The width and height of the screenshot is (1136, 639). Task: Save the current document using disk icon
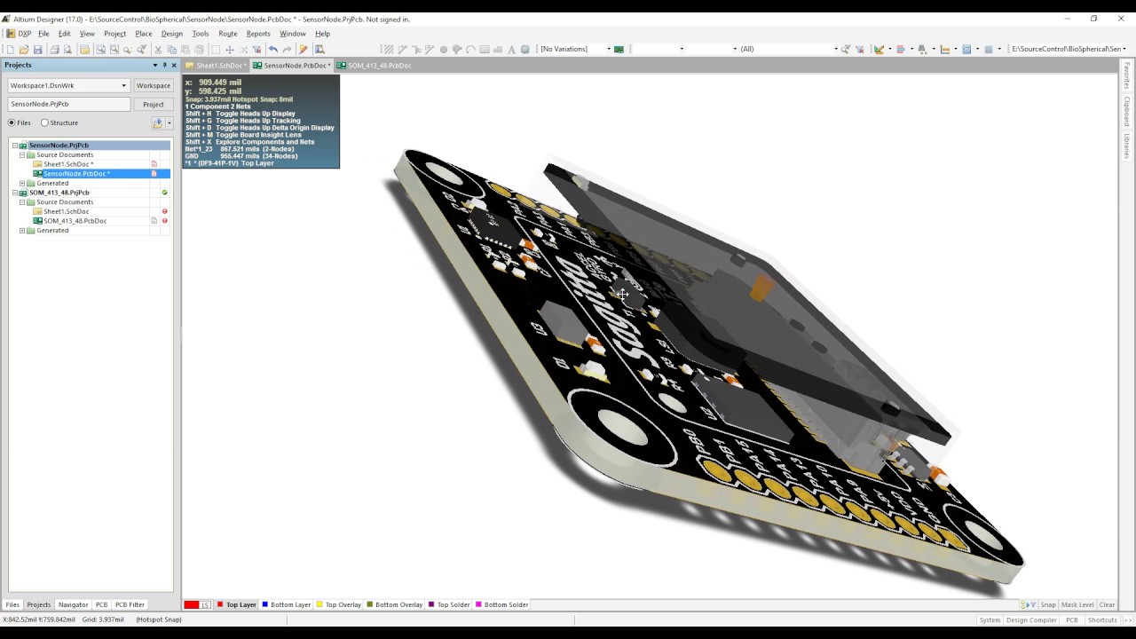[x=37, y=49]
